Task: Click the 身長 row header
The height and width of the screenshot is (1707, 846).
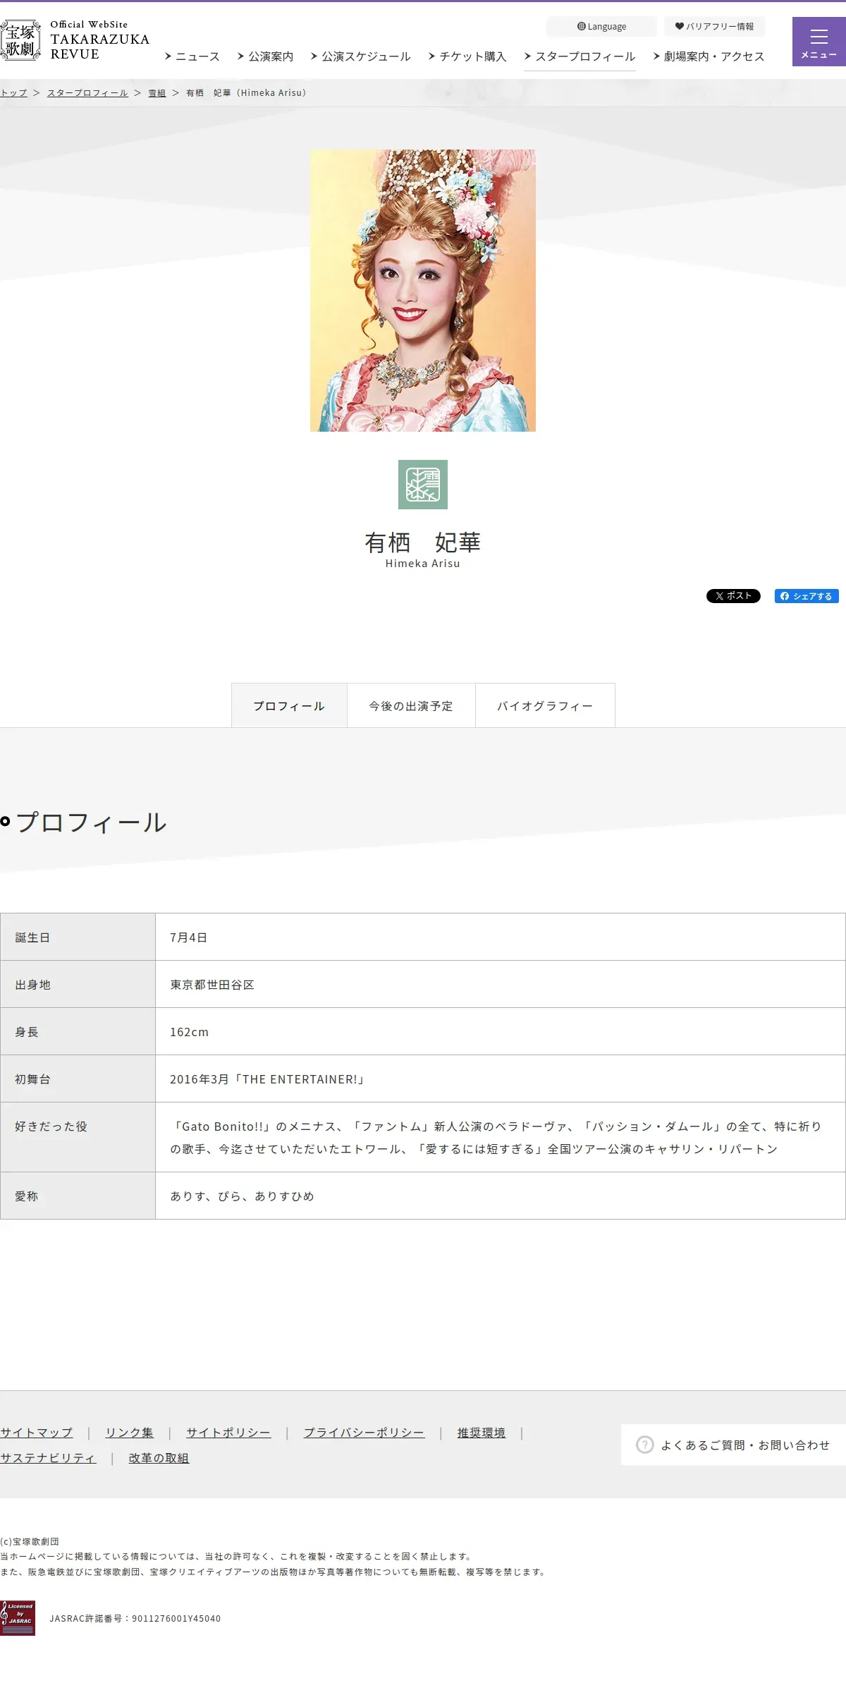Action: [x=78, y=1032]
